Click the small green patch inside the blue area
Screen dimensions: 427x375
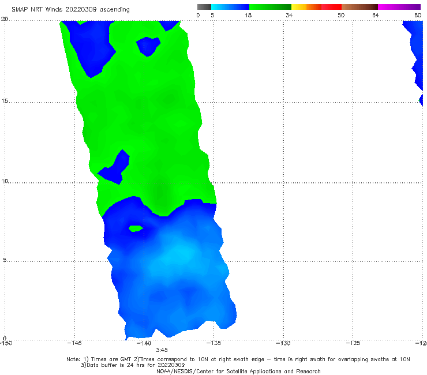(x=136, y=228)
